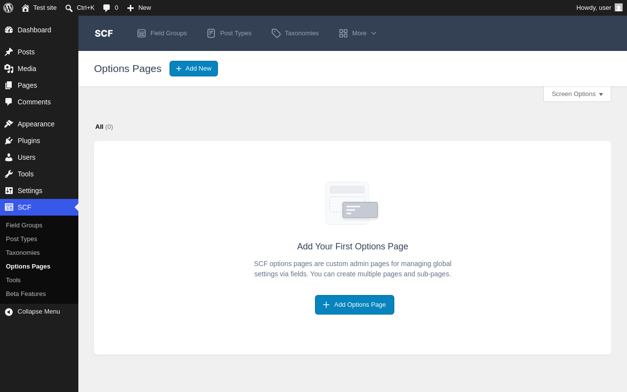Open Tools in SCF submenu
627x392 pixels.
pos(13,280)
